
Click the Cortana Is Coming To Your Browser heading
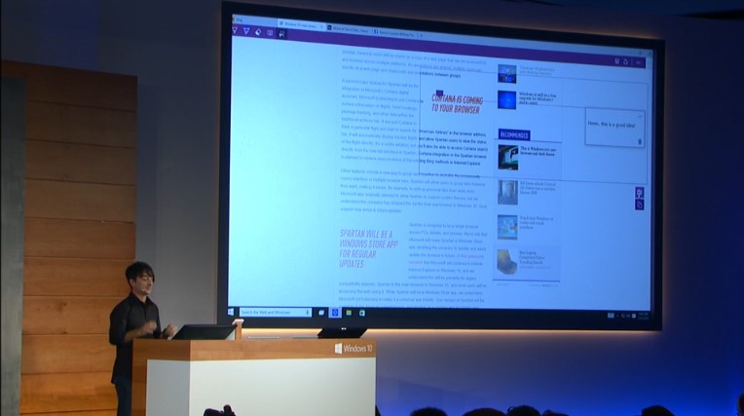458,103
